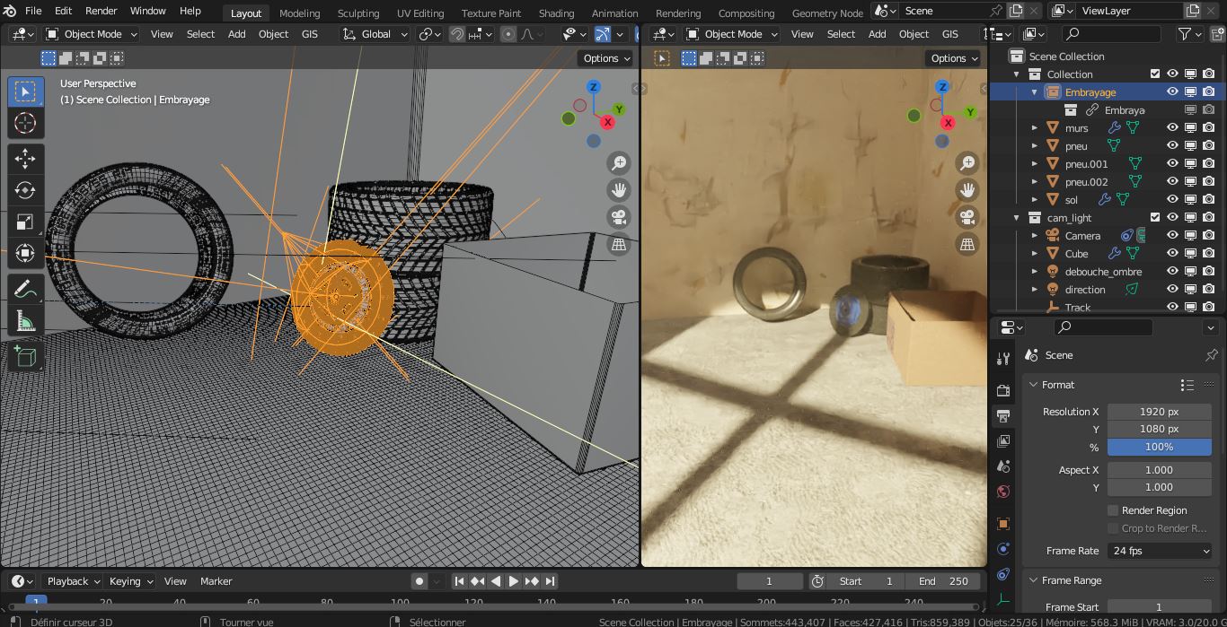Open the World properties tab
1227x627 pixels.
tap(1003, 492)
